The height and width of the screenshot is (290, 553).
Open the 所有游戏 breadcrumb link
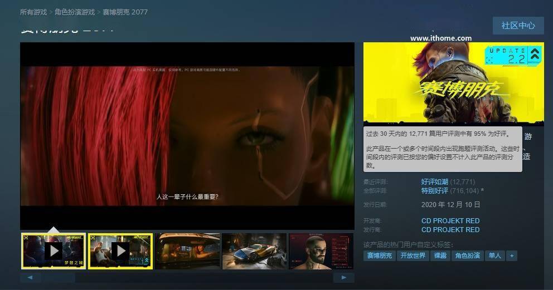tap(33, 12)
